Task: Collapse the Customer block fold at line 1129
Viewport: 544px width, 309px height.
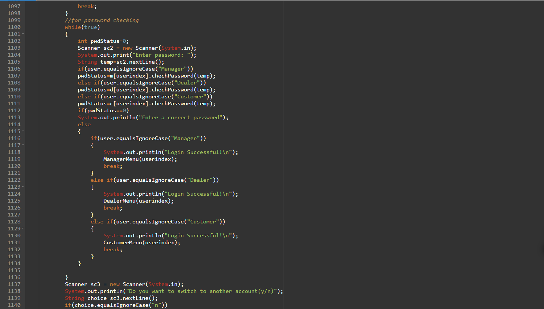Action: (x=23, y=229)
